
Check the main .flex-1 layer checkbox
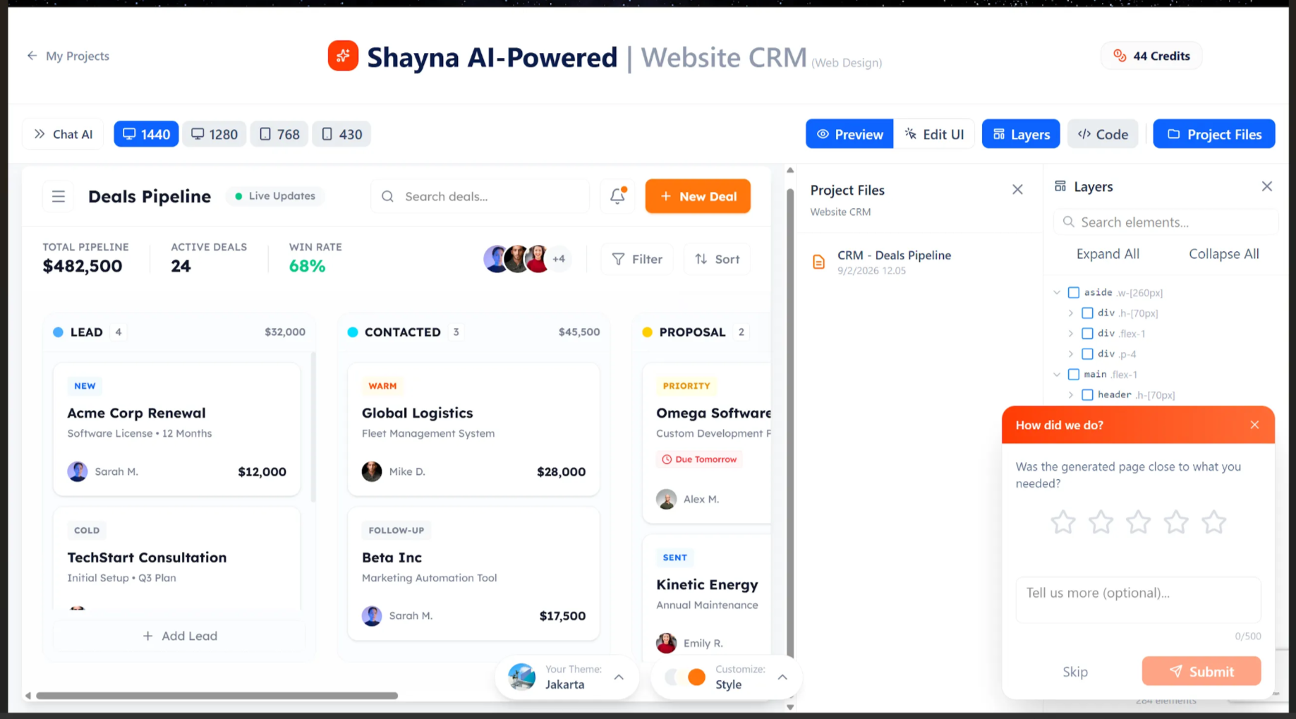tap(1073, 375)
